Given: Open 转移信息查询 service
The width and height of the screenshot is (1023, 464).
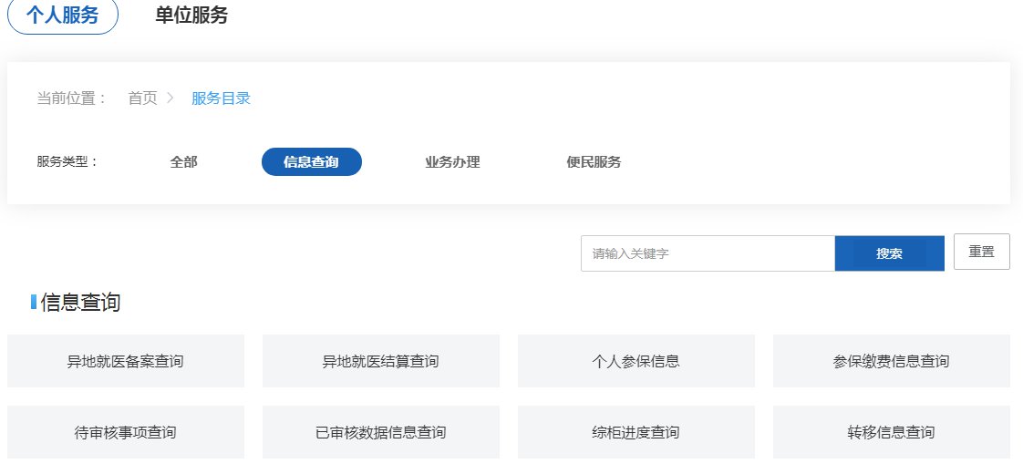Looking at the screenshot, I should 892,432.
